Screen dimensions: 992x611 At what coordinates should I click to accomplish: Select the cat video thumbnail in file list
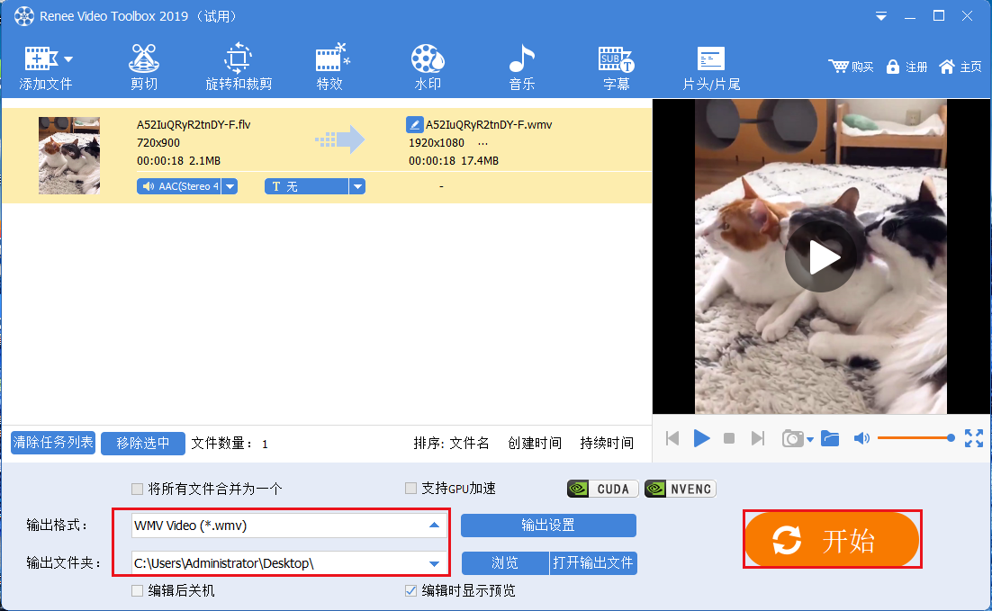[69, 155]
